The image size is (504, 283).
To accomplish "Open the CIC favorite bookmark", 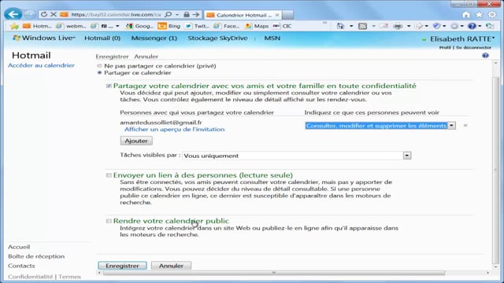I will pyautogui.click(x=282, y=26).
